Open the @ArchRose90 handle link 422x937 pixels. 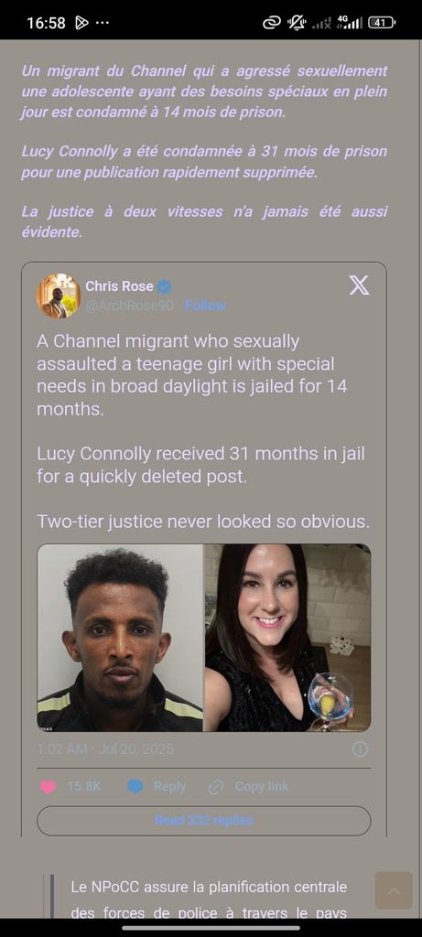click(129, 306)
